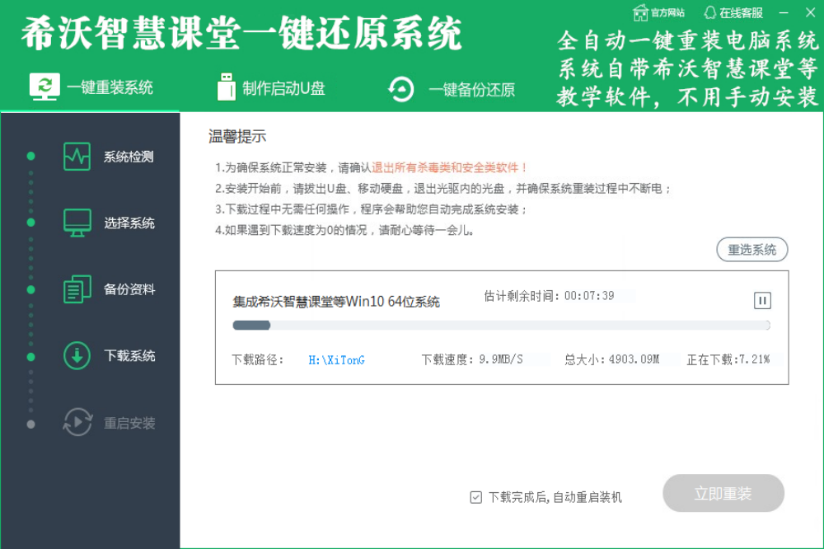Image resolution: width=824 pixels, height=549 pixels.
Task: Minimize the window
Action: pos(784,12)
